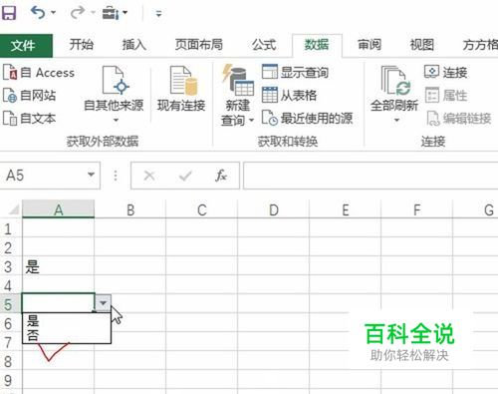Select column B header
The image size is (498, 394).
(x=130, y=209)
